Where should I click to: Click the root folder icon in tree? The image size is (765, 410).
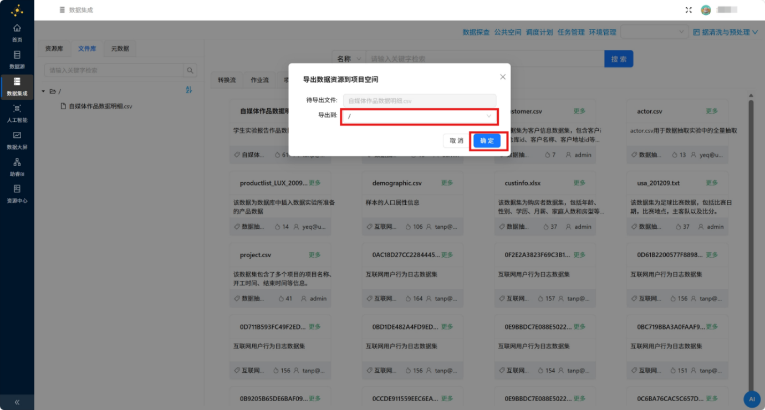pyautogui.click(x=53, y=91)
